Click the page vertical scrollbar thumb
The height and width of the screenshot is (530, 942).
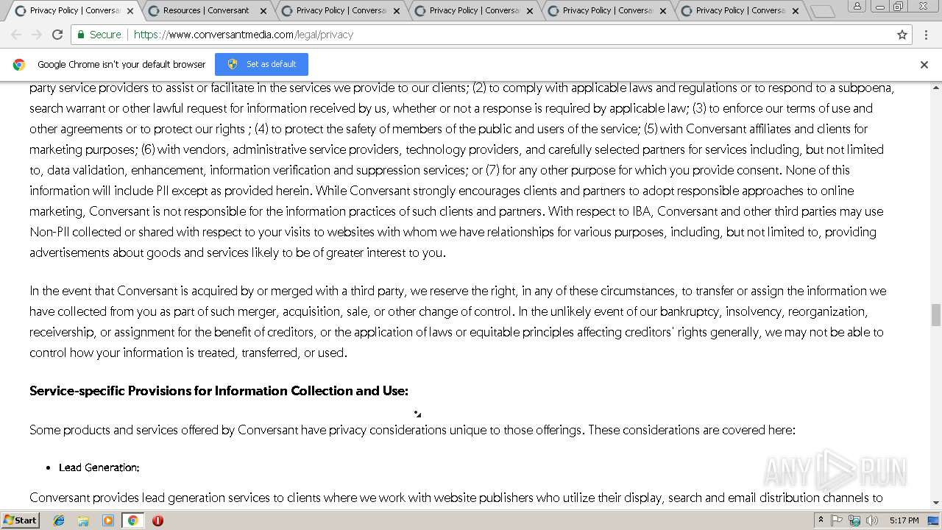pos(935,315)
